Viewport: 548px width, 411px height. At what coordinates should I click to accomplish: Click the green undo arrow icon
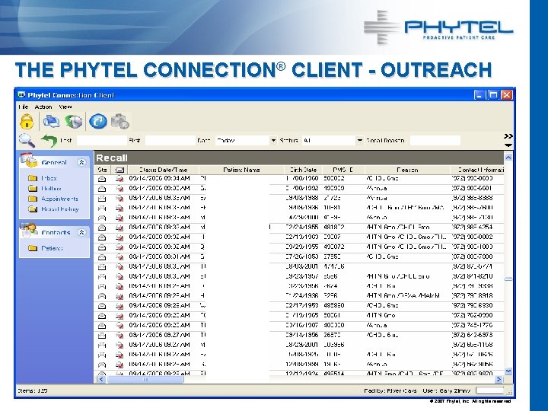(x=49, y=141)
